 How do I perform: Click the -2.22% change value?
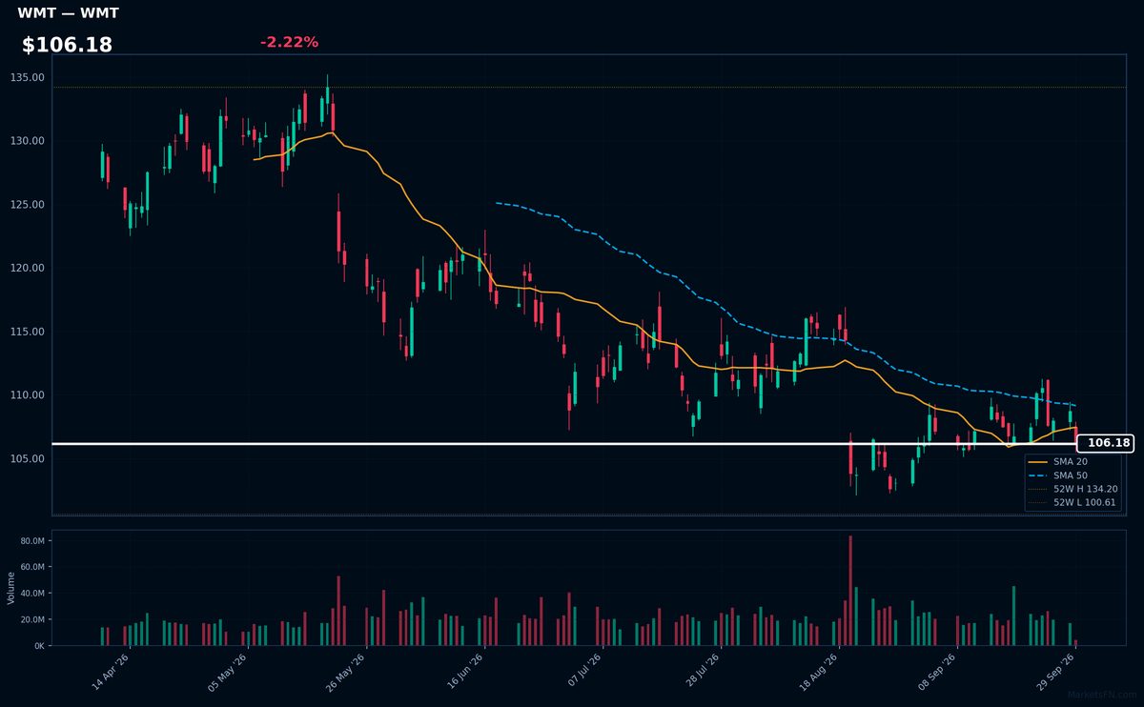[x=289, y=42]
